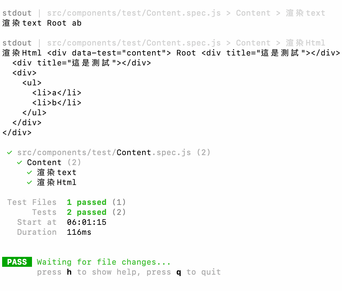Click the 渲染Html test name in results list
This screenshot has width=342, height=291.
[57, 182]
